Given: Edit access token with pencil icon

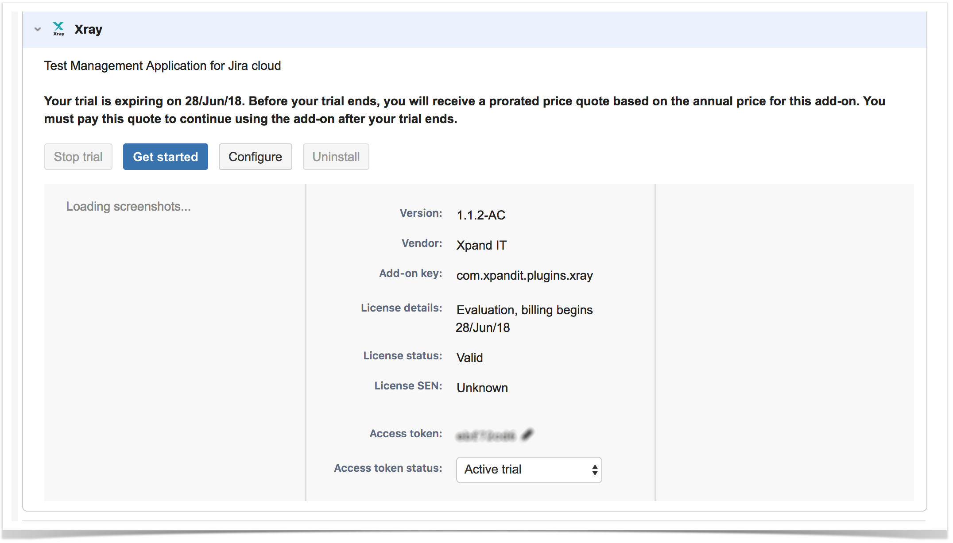Looking at the screenshot, I should point(527,435).
